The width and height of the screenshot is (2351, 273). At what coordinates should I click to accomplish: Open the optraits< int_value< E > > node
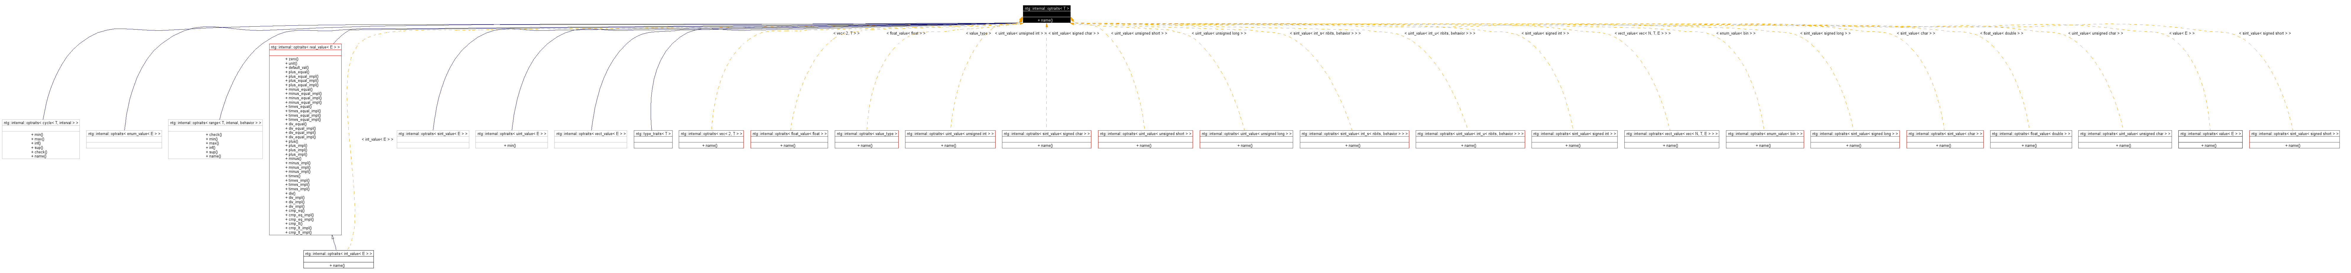(339, 259)
